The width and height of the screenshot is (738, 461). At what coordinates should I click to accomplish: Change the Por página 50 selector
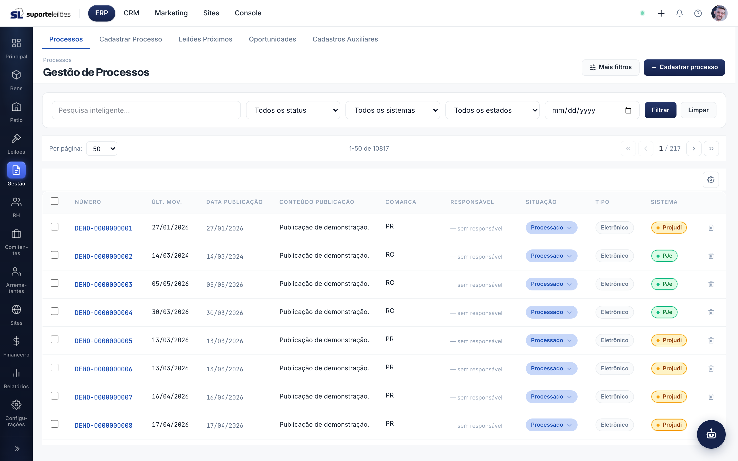click(x=101, y=149)
